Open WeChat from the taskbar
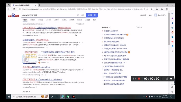The image size is (181, 102). click(x=68, y=97)
